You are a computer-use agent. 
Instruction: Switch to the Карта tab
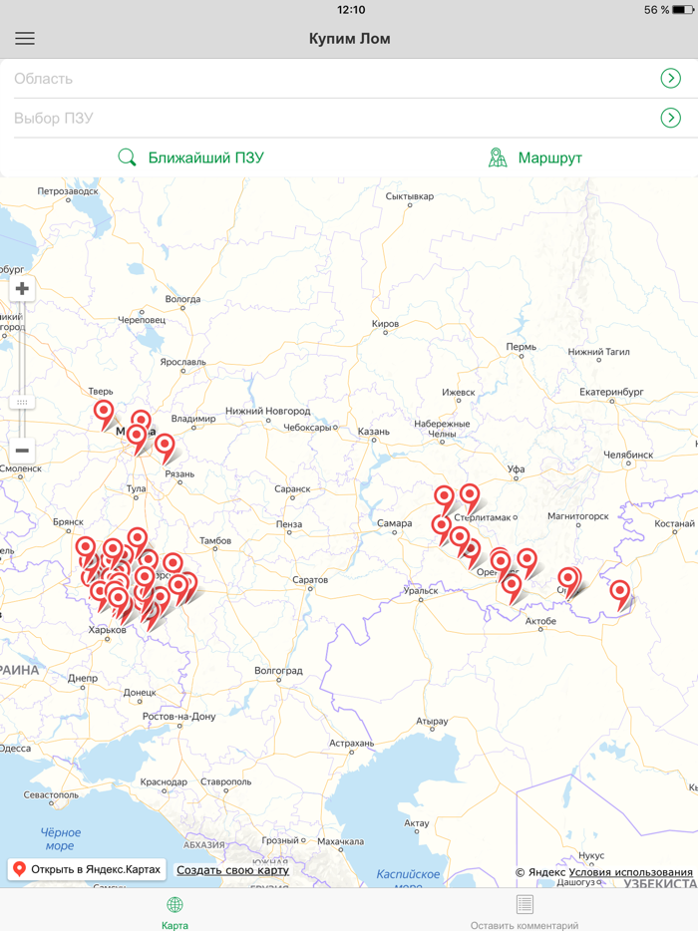click(174, 911)
